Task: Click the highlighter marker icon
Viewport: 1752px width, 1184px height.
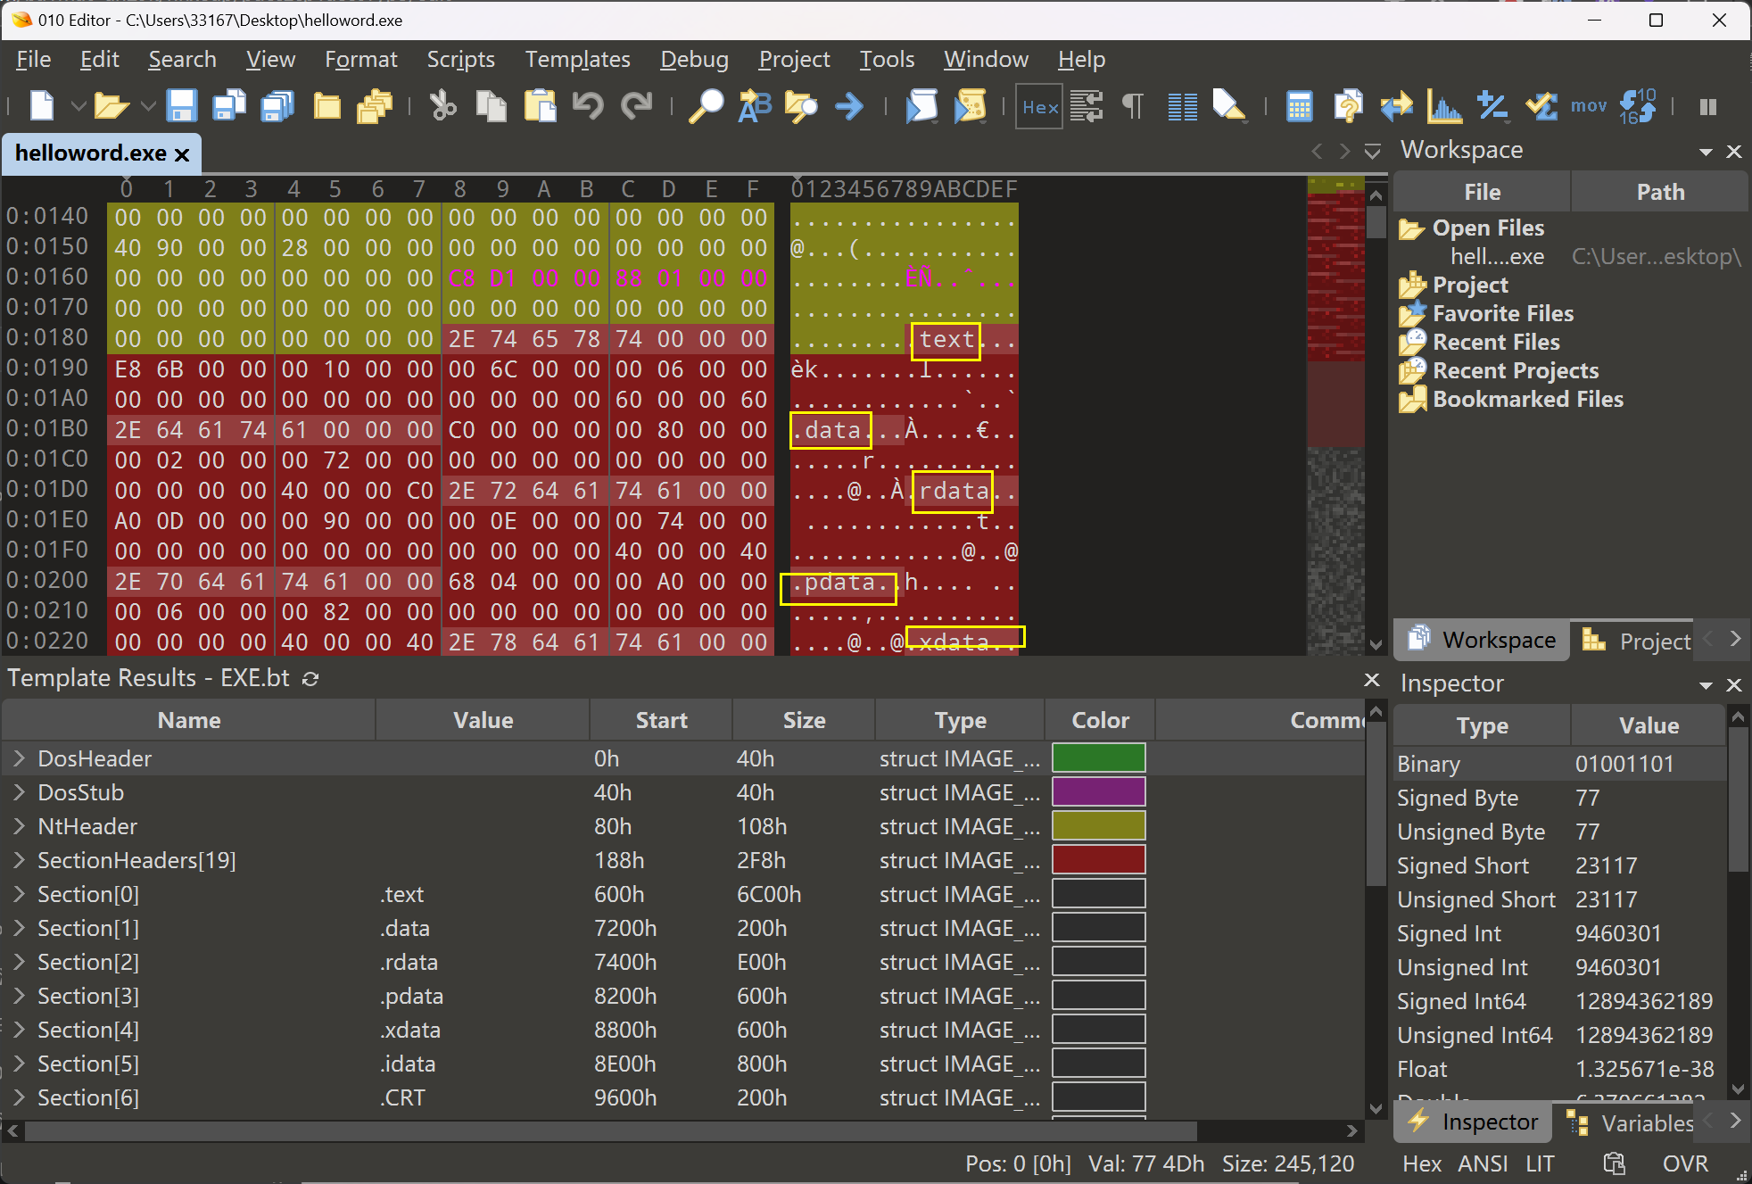Action: click(x=1229, y=106)
